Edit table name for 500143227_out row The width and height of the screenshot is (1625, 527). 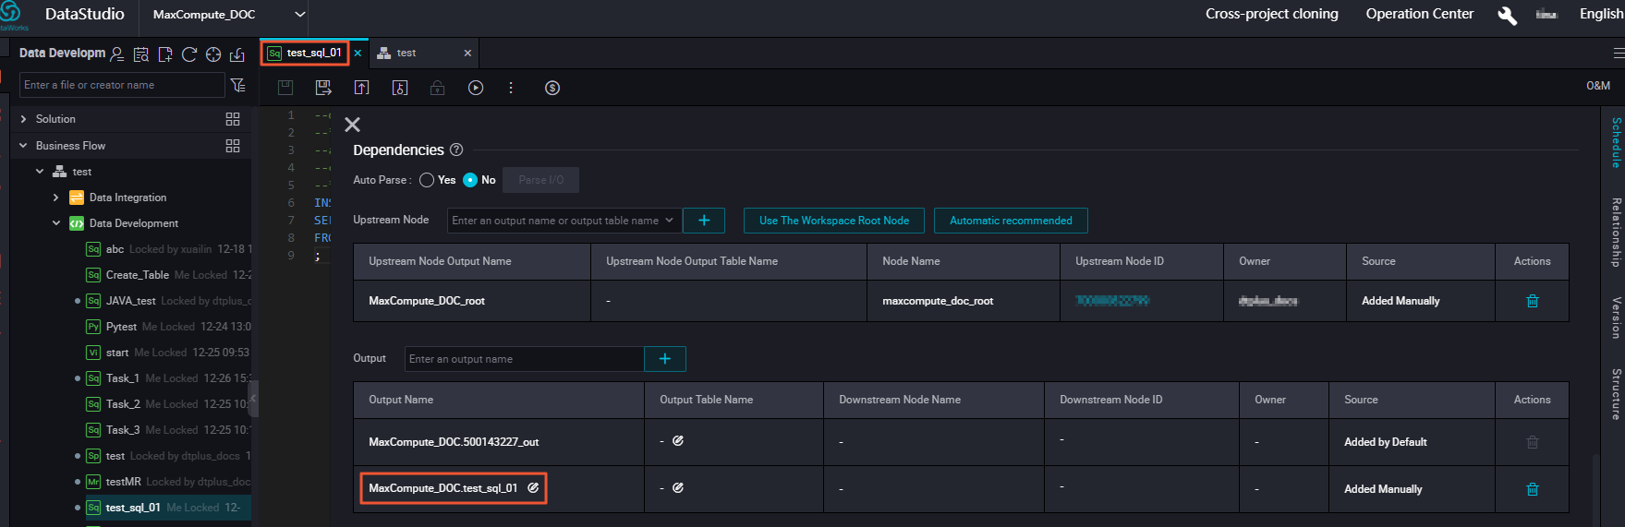pyautogui.click(x=678, y=440)
